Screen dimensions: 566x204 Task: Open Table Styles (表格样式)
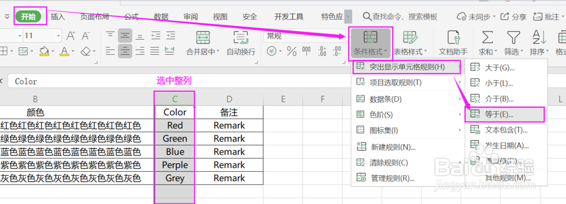[410, 44]
